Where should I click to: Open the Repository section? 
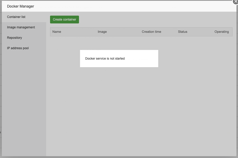[24, 38]
